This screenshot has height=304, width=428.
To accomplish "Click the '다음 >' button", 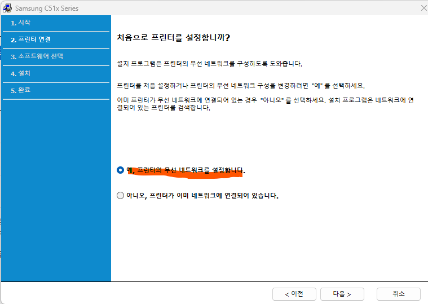I will point(342,294).
